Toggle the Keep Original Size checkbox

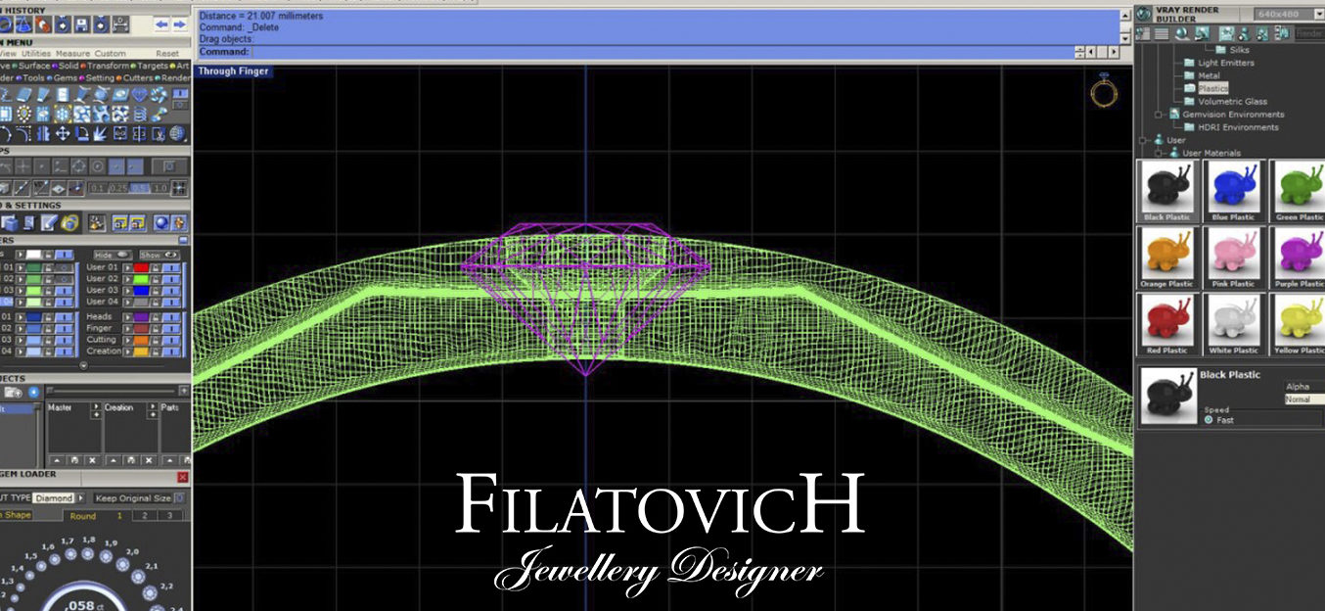pyautogui.click(x=179, y=497)
